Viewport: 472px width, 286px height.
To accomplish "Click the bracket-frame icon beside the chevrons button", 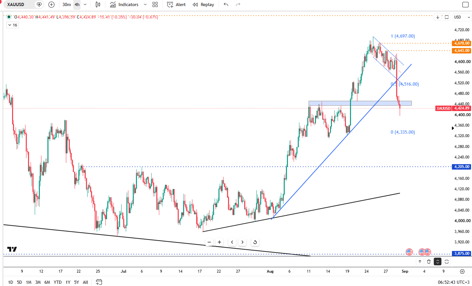I will (x=447, y=261).
